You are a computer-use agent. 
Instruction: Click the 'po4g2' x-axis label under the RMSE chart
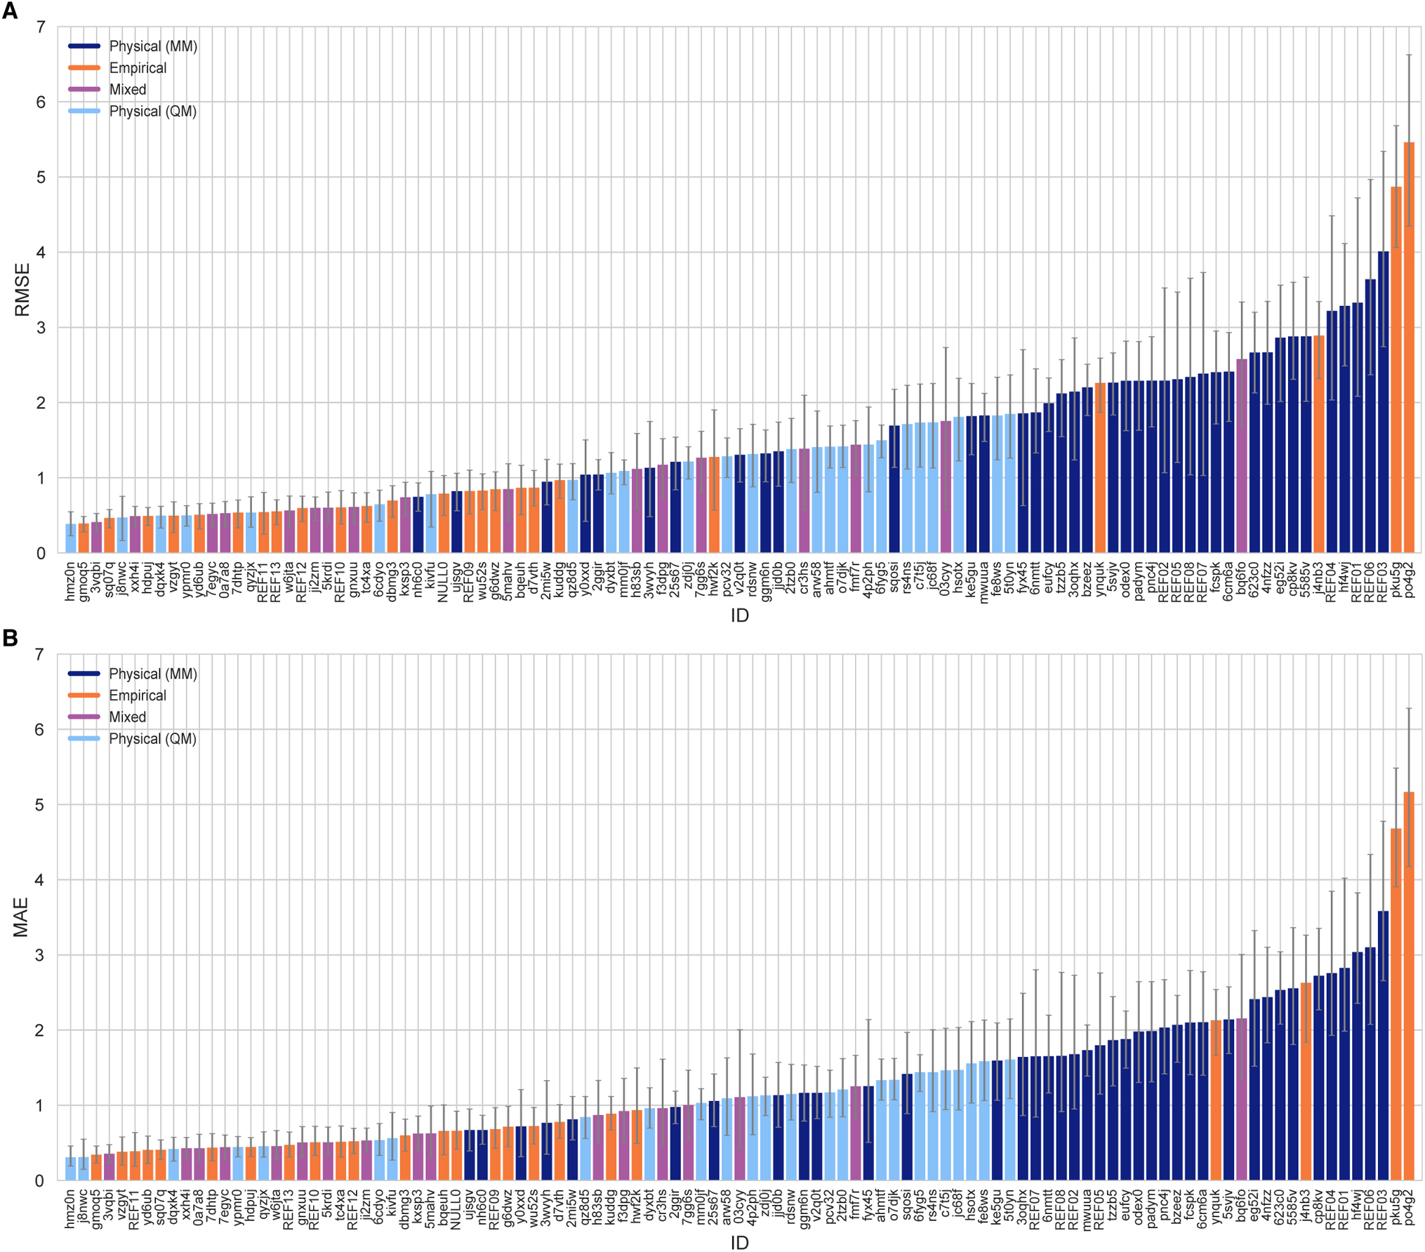(x=1410, y=579)
